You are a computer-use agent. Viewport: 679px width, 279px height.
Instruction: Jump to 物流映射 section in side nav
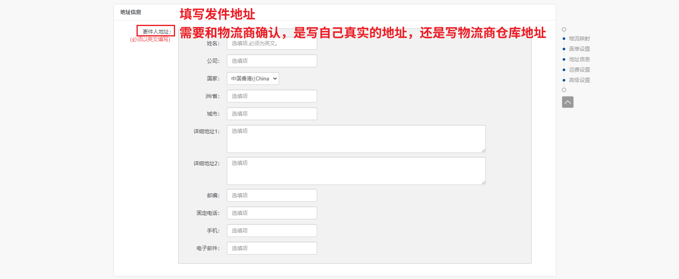point(579,38)
